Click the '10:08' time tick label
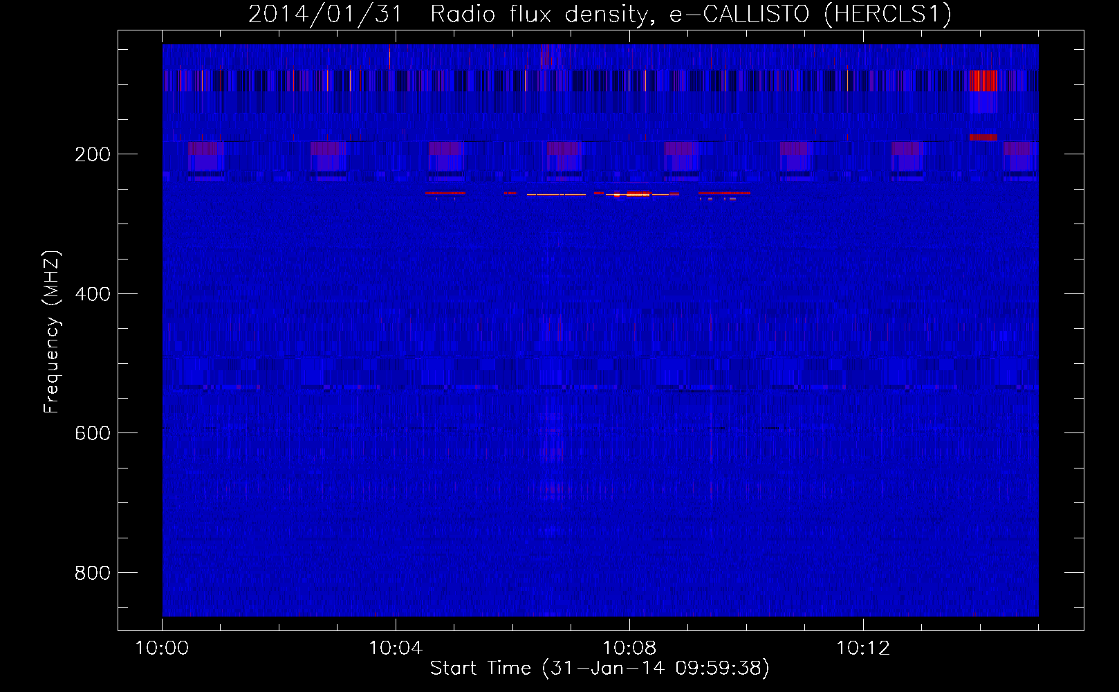The height and width of the screenshot is (692, 1119). 629,648
